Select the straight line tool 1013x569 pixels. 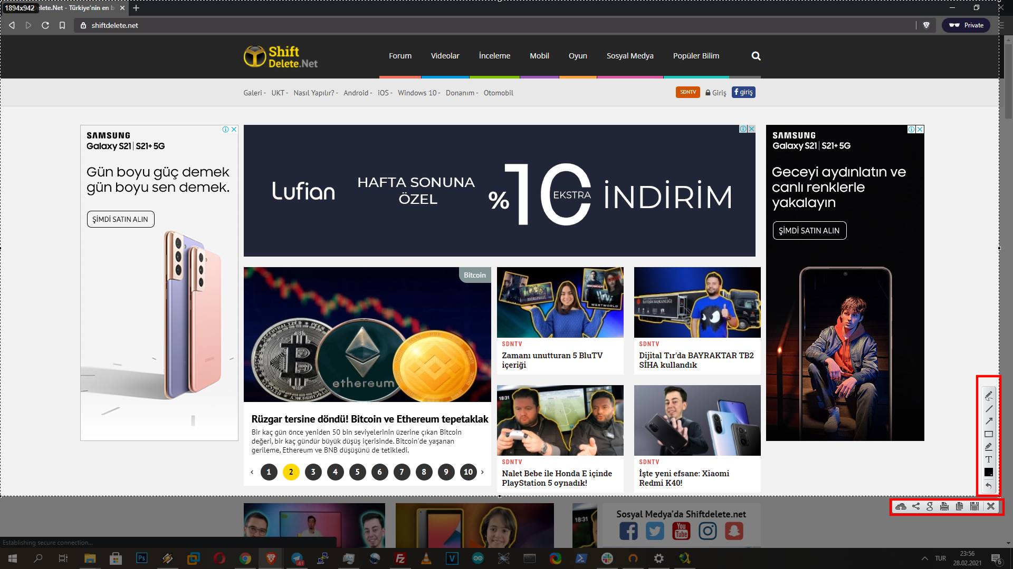click(x=989, y=409)
